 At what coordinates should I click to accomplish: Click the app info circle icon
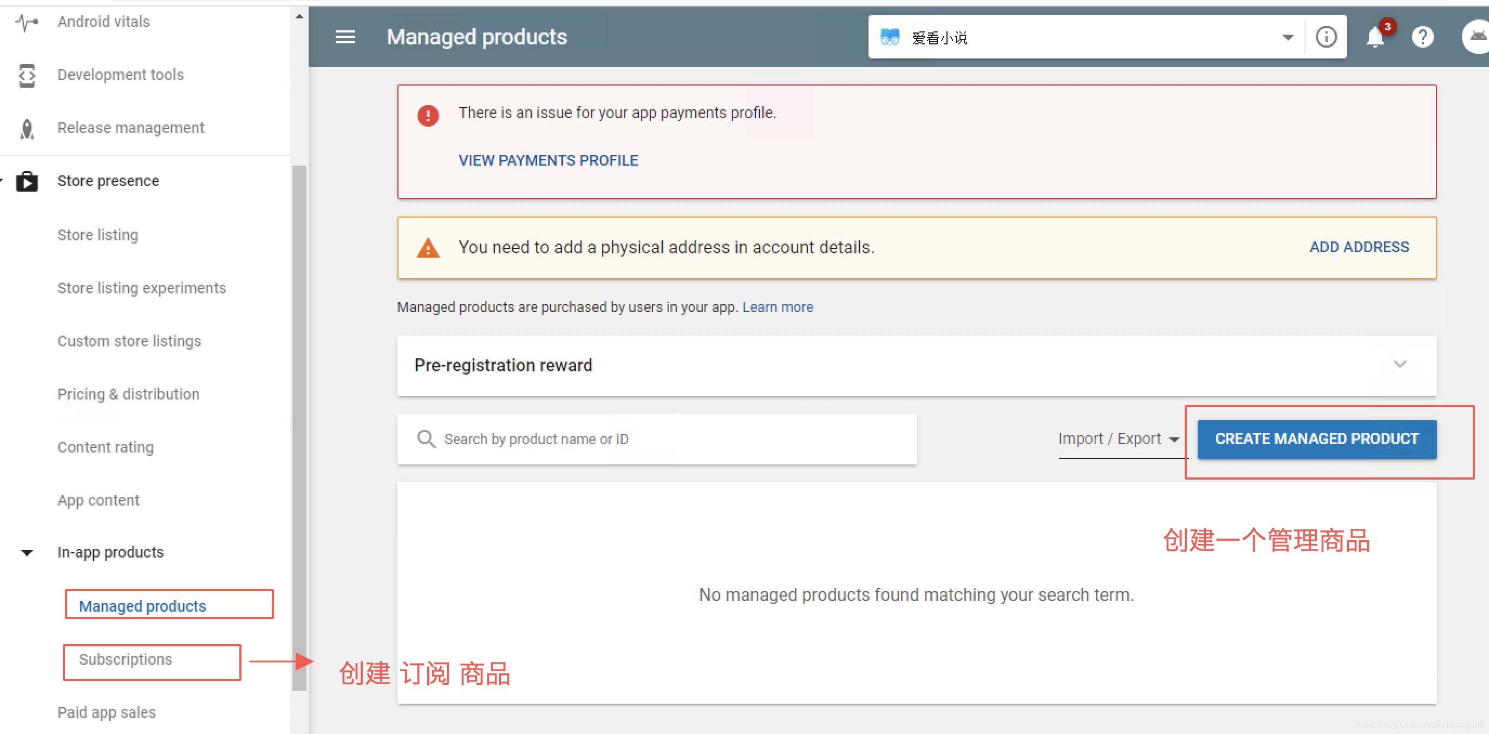pos(1326,37)
